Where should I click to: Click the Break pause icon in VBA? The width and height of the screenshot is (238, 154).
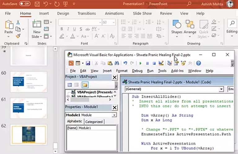[x=147, y=63]
